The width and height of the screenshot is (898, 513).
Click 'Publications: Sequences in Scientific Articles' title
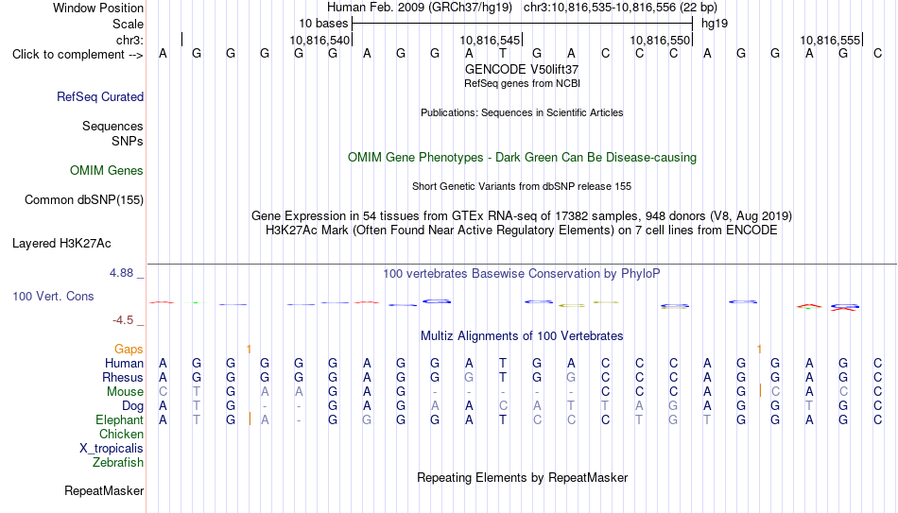pos(522,112)
